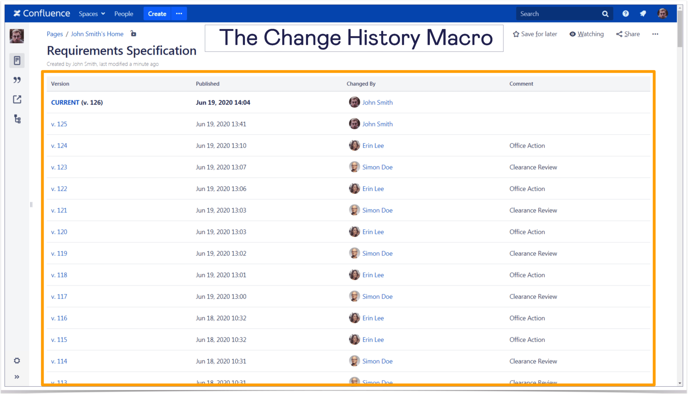Expand the Spaces dropdown menu
The height and width of the screenshot is (395, 689).
pyautogui.click(x=92, y=13)
